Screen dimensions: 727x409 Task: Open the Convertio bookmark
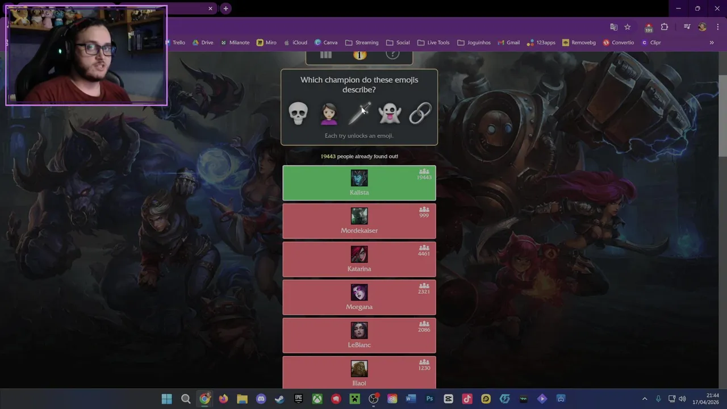click(619, 43)
